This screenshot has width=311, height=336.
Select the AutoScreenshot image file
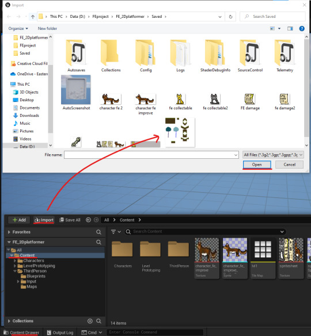[76, 93]
